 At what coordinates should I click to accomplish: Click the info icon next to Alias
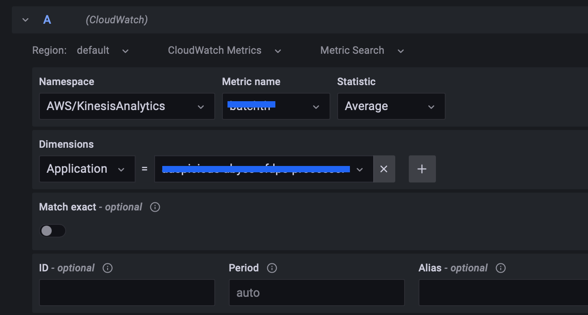point(500,268)
